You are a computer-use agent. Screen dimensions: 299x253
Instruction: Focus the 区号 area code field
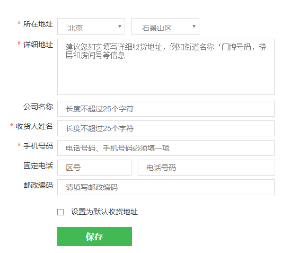click(x=94, y=168)
